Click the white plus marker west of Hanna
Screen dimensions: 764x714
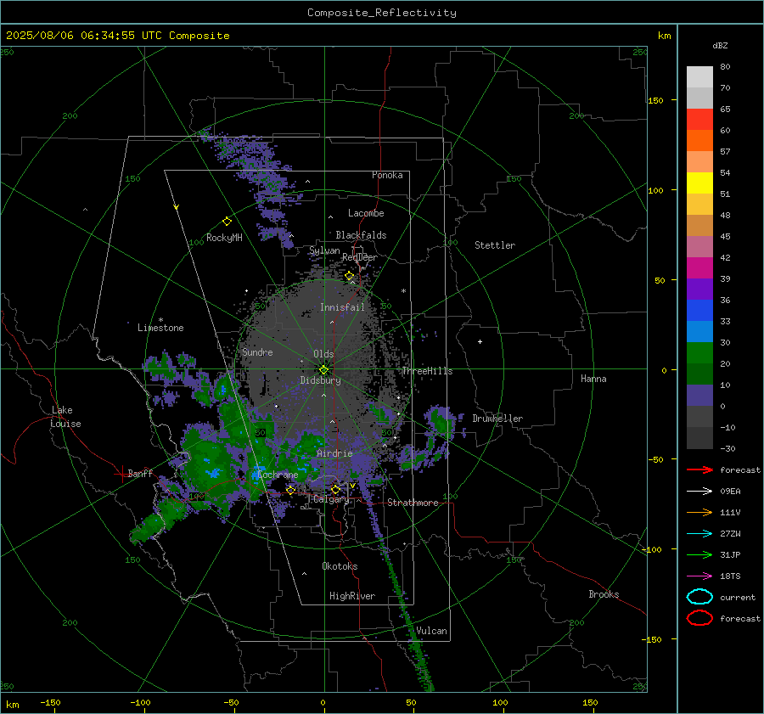click(480, 341)
